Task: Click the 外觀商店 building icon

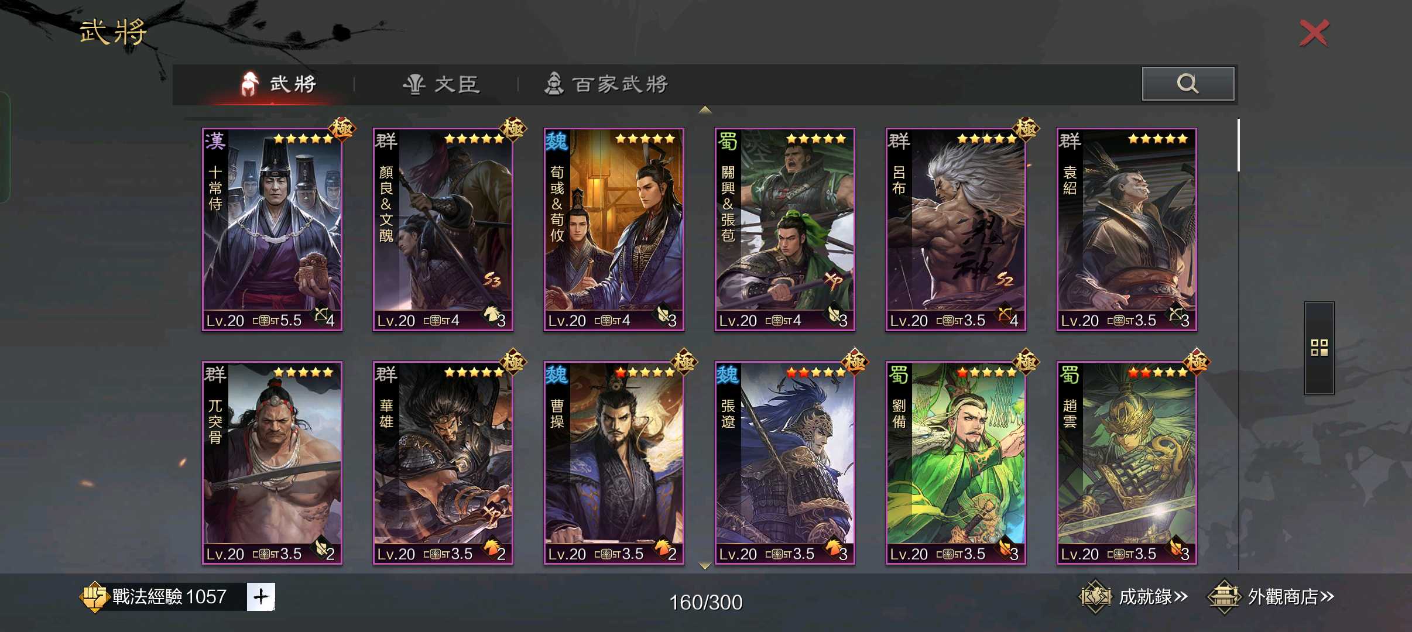Action: click(x=1224, y=597)
